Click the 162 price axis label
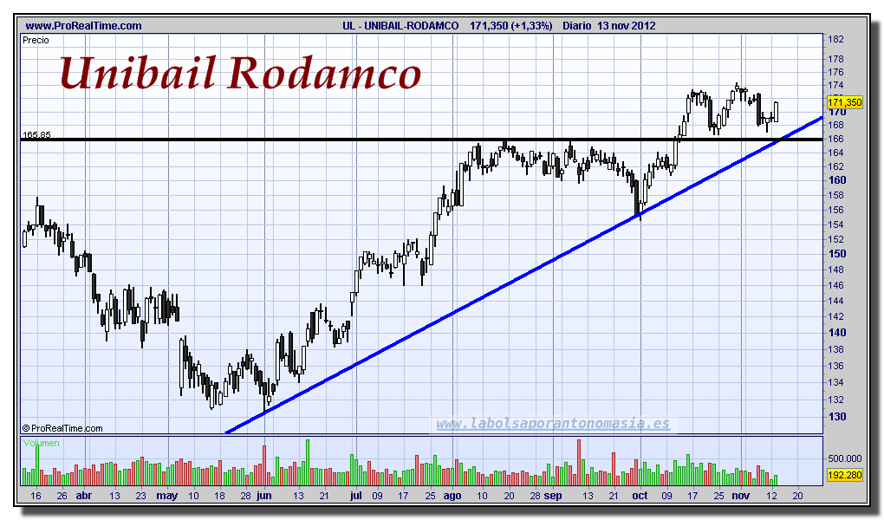This screenshot has width=884, height=520. 835,166
